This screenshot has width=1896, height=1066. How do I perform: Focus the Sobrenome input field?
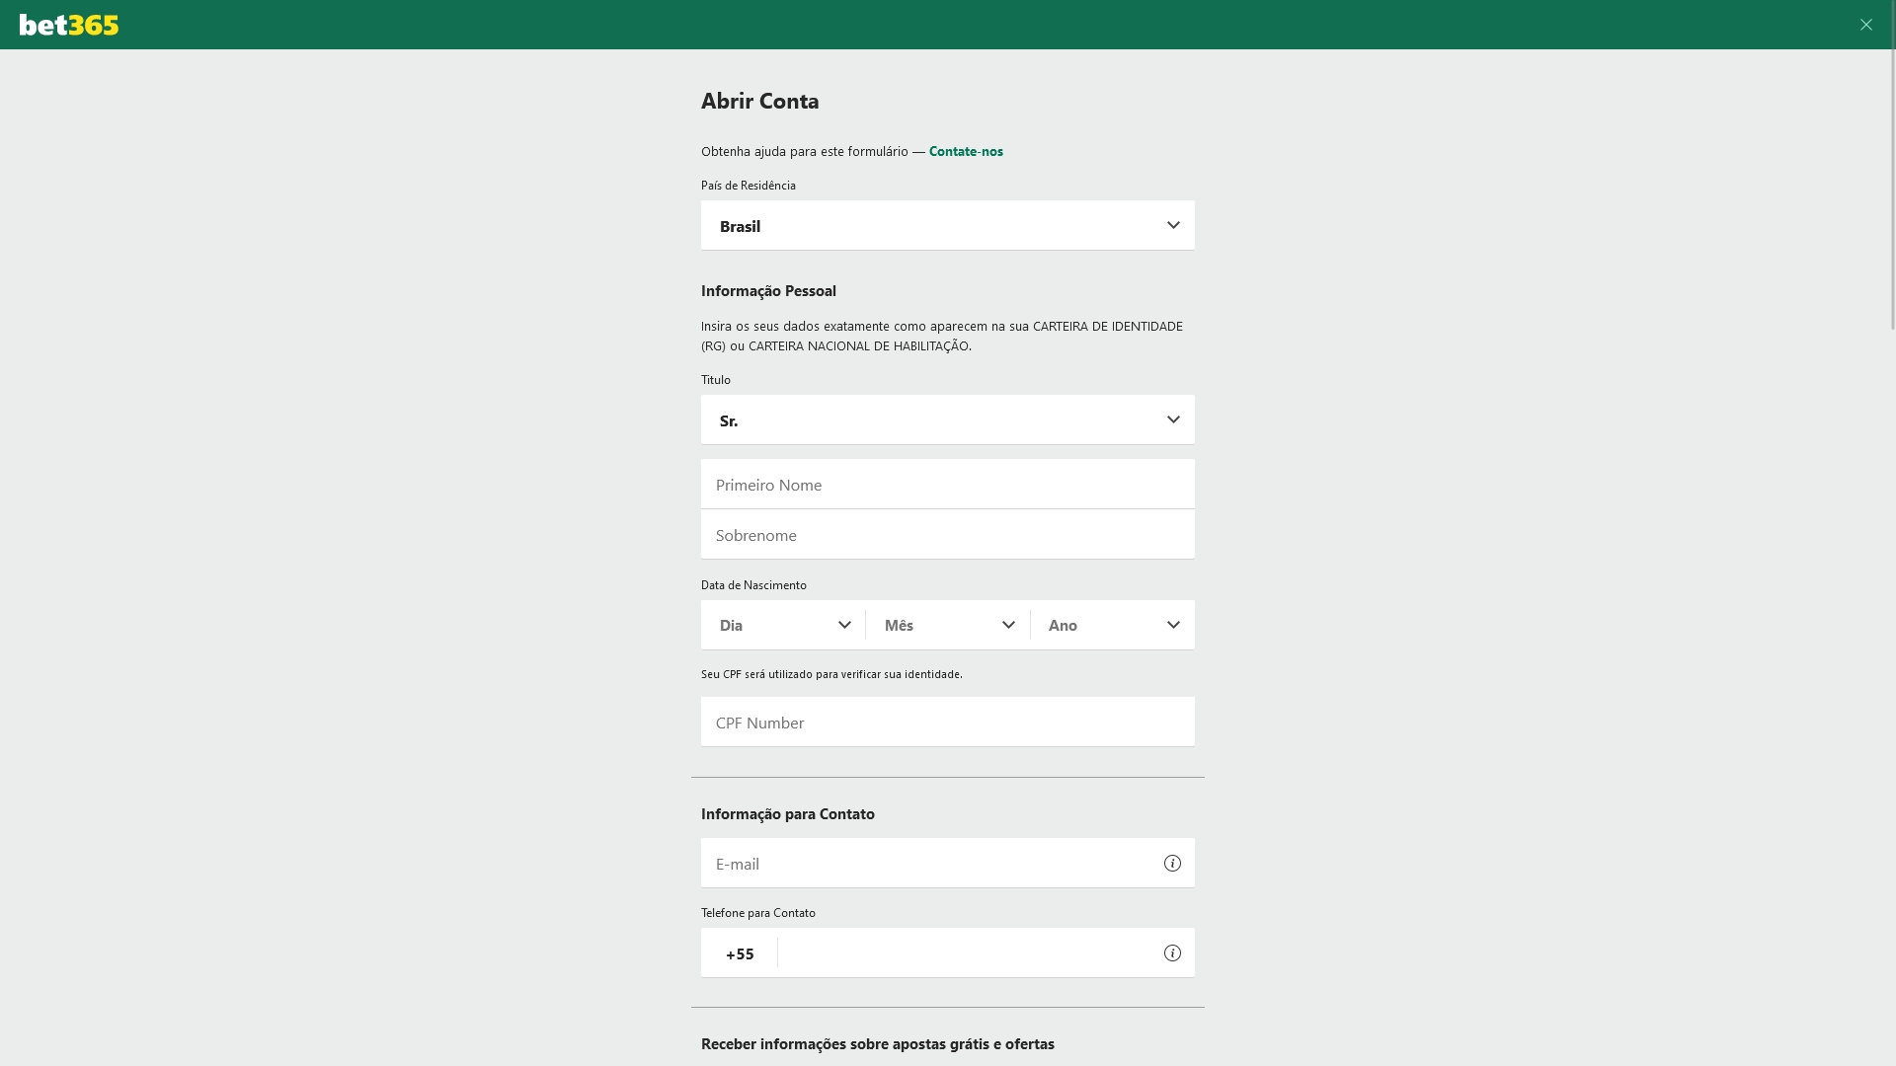(x=948, y=535)
